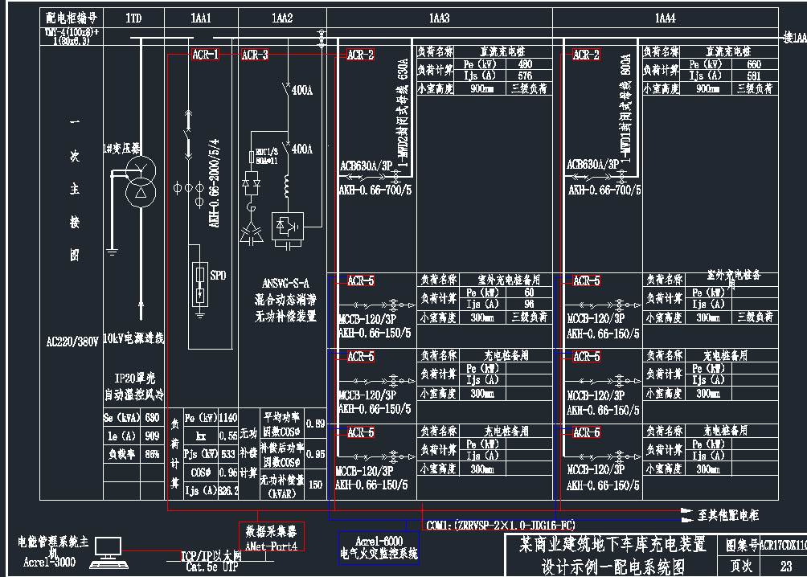
Task: Click the 数据采集器 ANet-Port4 box
Action: click(x=271, y=539)
